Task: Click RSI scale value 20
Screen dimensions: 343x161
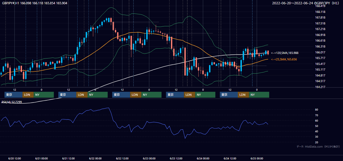Action: (316, 142)
